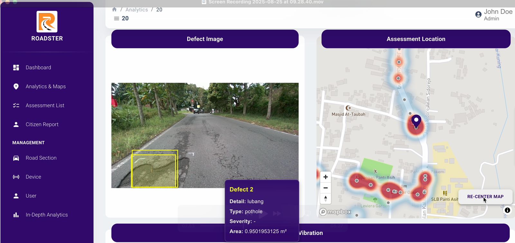Click the home breadcrumb icon

[114, 10]
